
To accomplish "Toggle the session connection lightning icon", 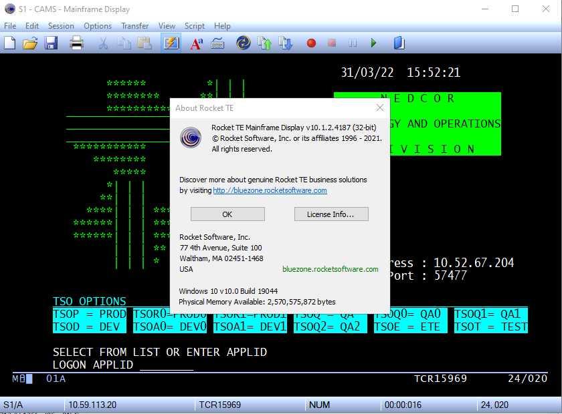I will pyautogui.click(x=172, y=43).
